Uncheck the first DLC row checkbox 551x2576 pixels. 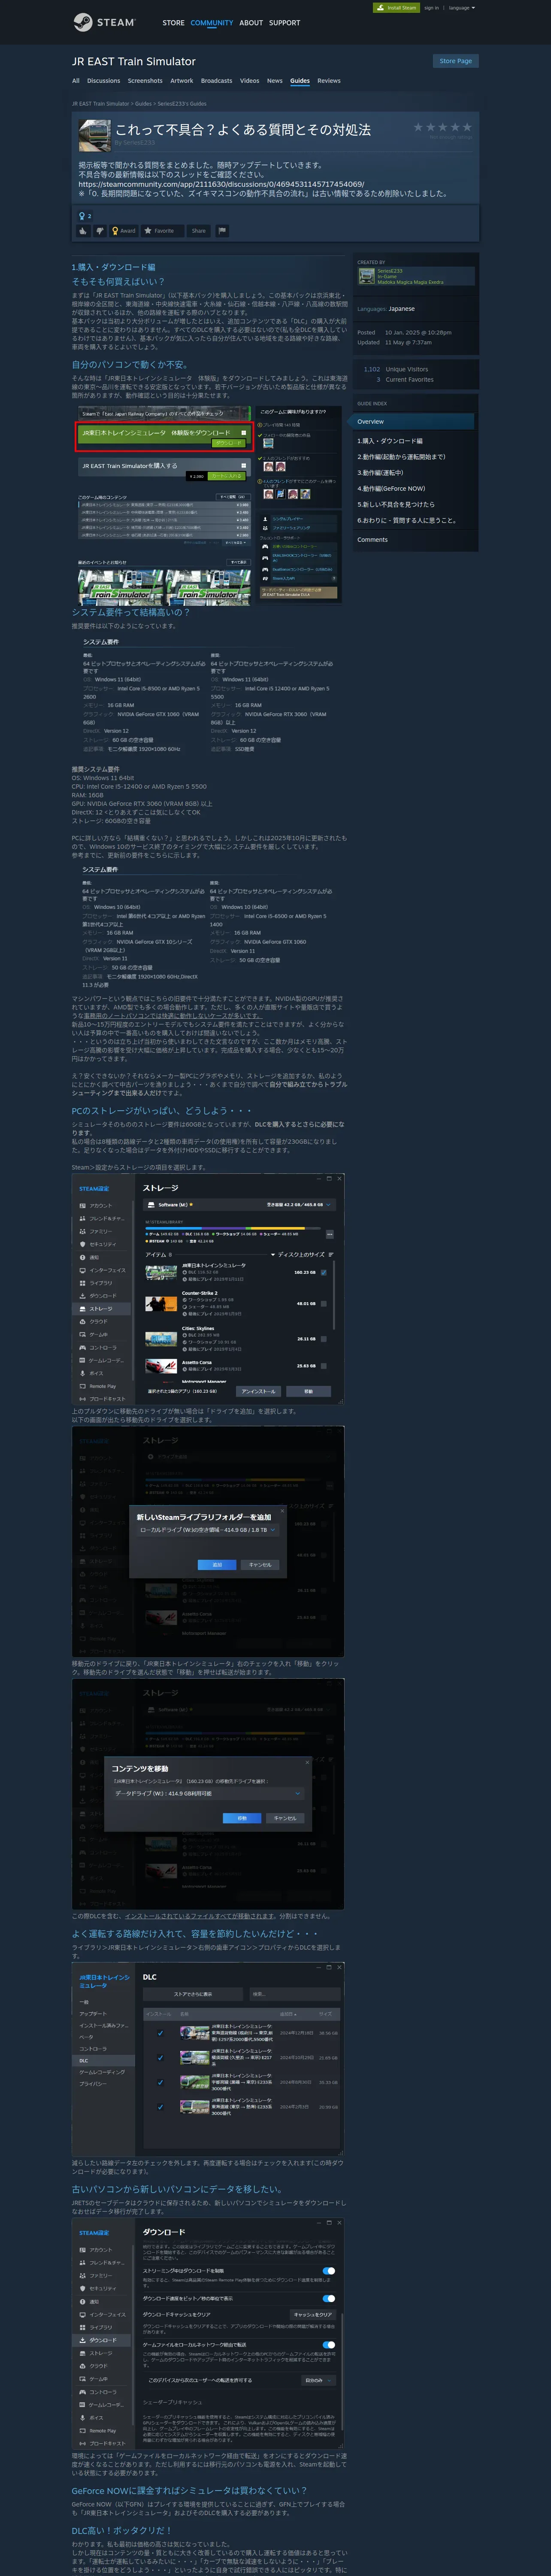click(160, 2033)
